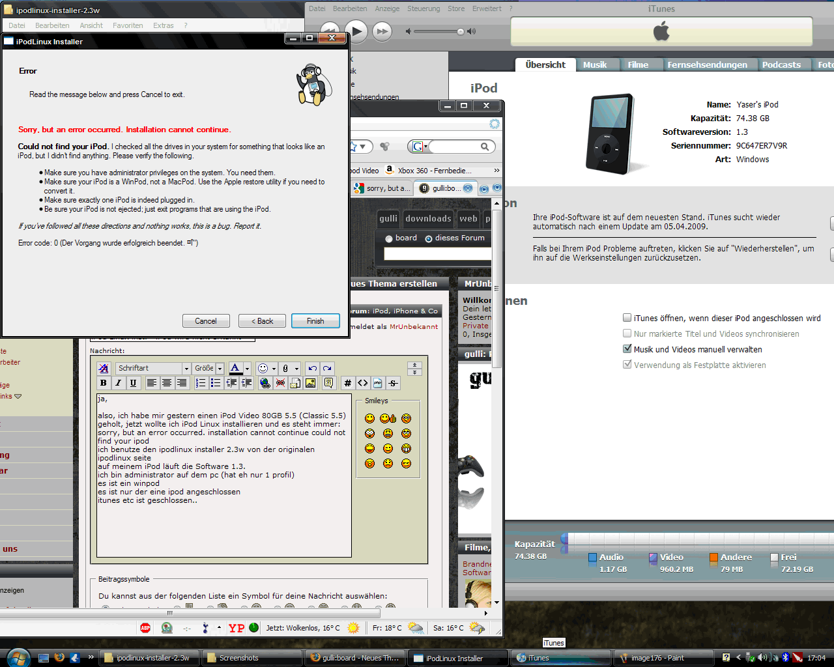Screen dimensions: 834x667
Task: Insert the thumbs-up smiley
Action: click(388, 418)
